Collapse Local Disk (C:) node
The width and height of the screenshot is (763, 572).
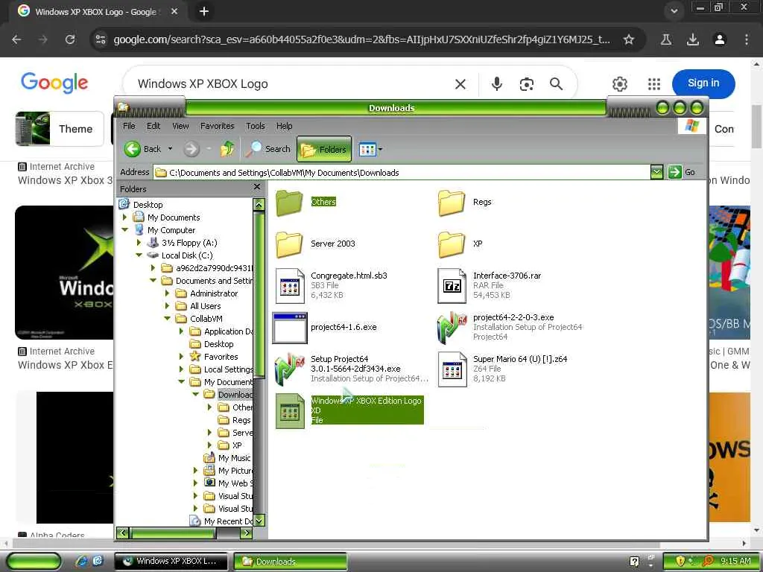(x=139, y=255)
